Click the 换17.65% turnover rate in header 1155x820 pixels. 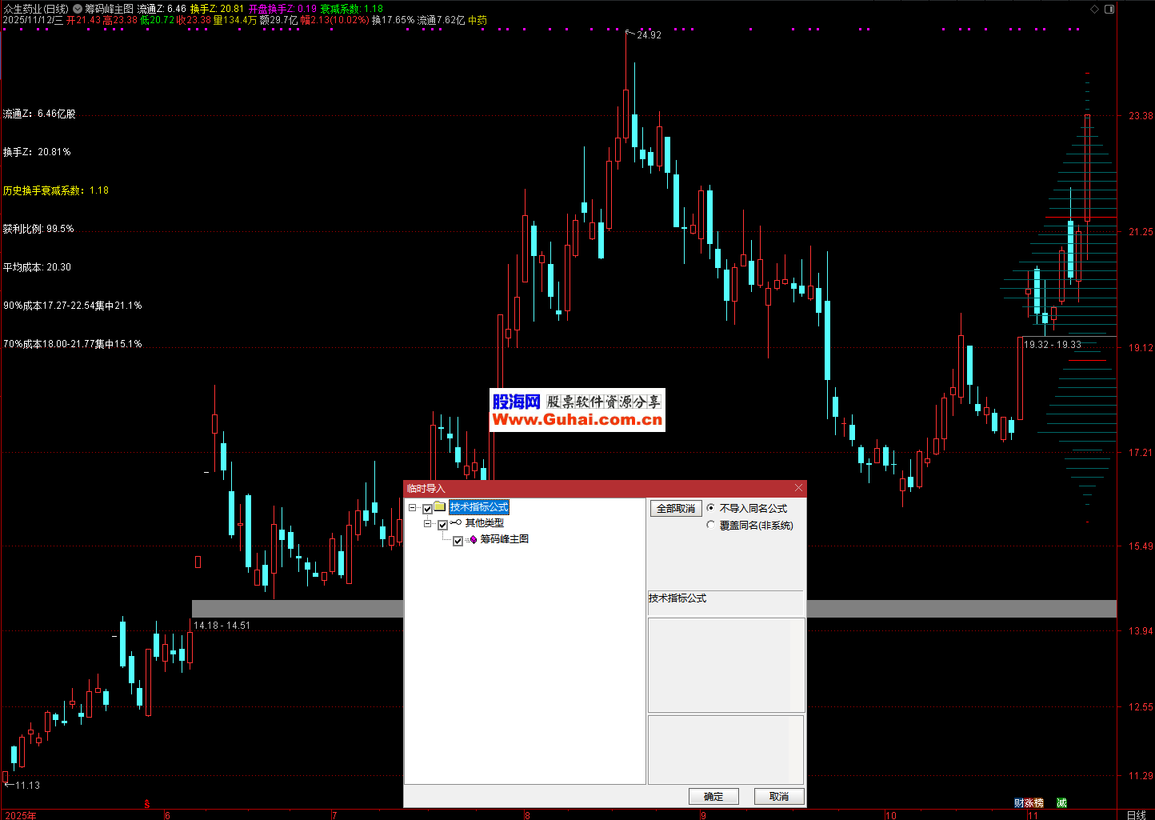[x=394, y=20]
